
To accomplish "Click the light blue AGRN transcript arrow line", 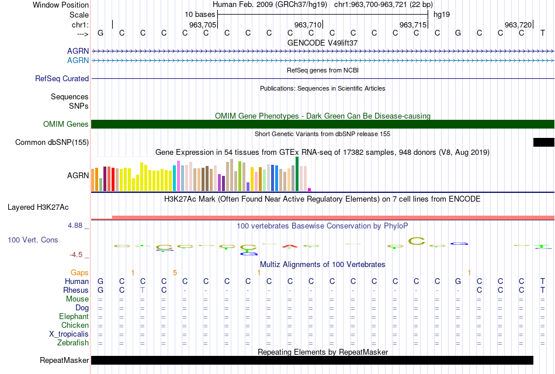I will coord(323,61).
